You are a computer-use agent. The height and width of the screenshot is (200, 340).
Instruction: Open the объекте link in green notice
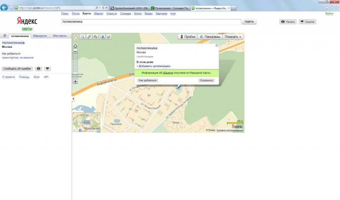coord(168,73)
